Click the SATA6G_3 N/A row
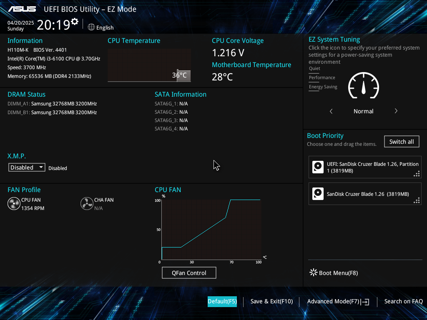The image size is (427, 320). pos(171,120)
